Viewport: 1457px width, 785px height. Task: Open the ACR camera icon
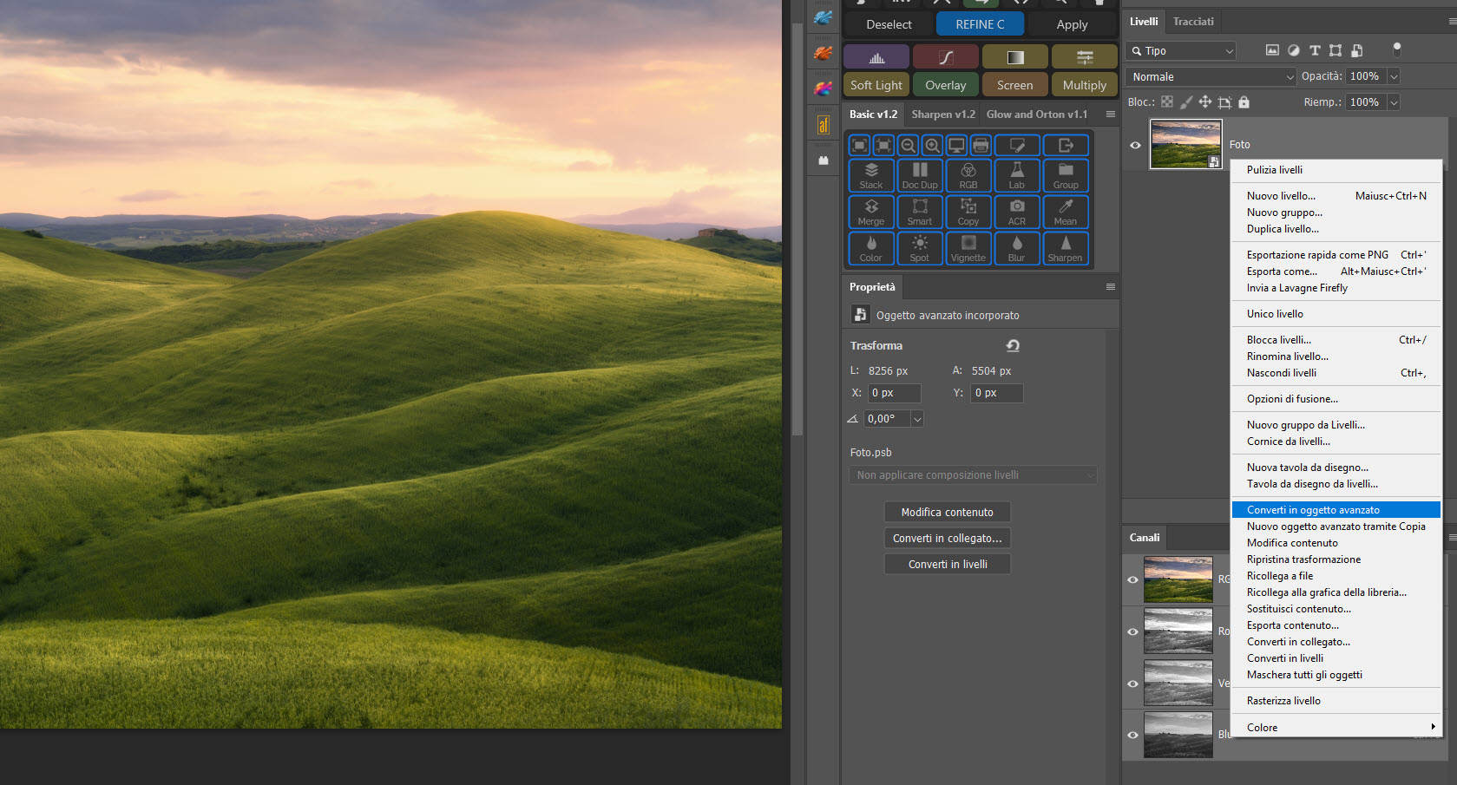(x=1016, y=212)
